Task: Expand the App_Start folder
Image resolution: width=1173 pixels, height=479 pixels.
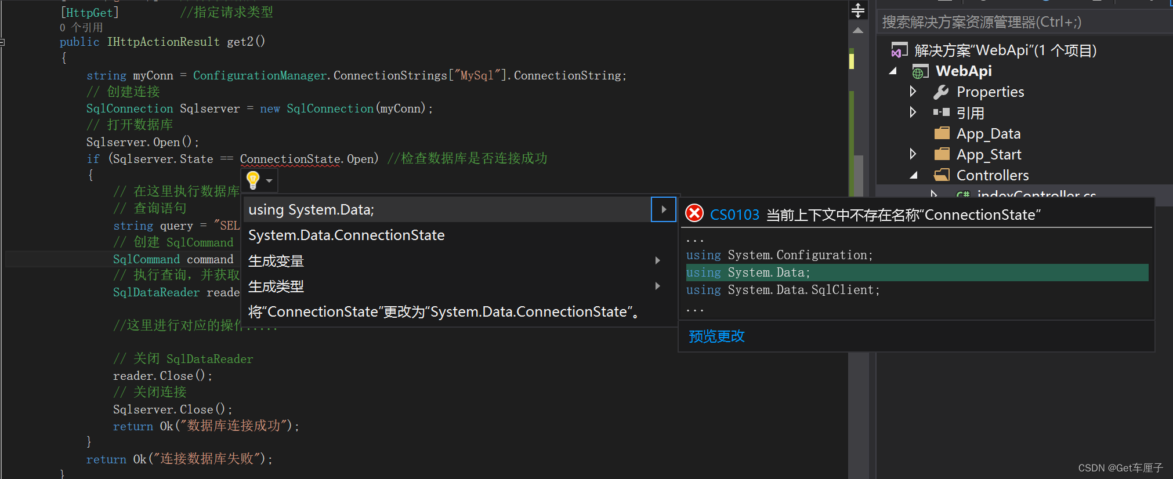Action: [913, 154]
